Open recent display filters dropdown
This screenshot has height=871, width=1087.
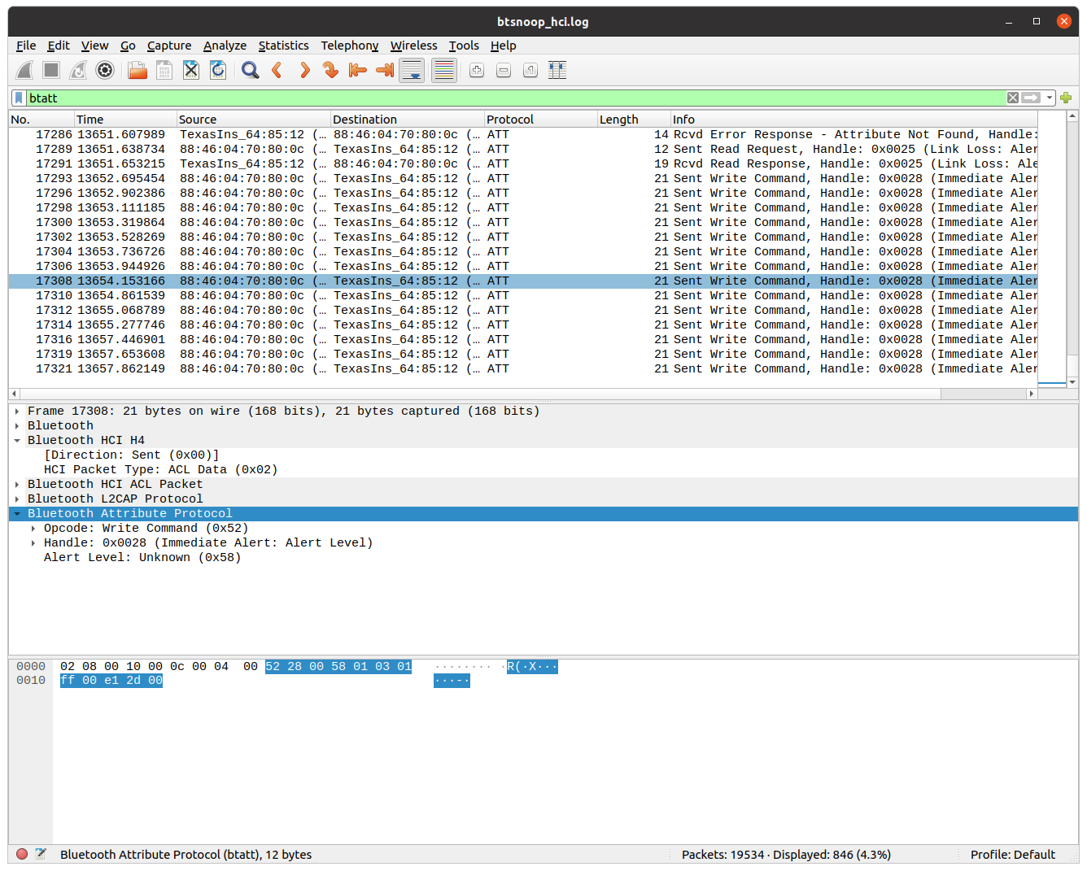coord(1050,98)
